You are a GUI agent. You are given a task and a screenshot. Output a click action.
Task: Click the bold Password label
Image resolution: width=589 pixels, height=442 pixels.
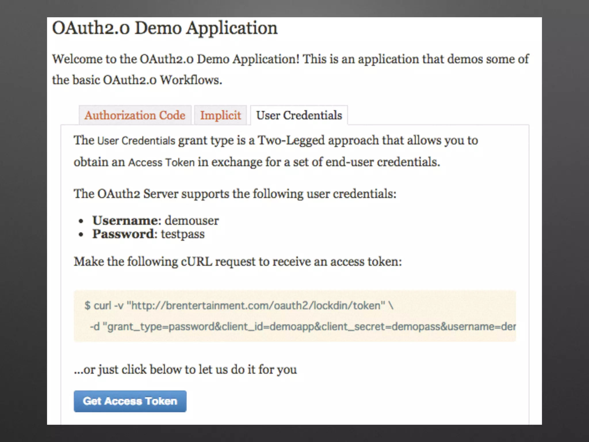pos(123,234)
